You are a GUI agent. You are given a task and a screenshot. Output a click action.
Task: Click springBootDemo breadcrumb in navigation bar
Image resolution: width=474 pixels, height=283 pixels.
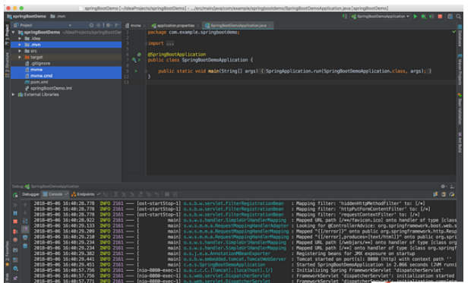coord(27,16)
